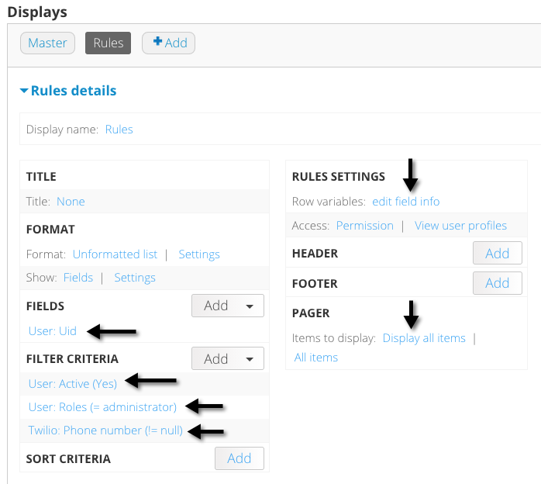Open the User: Uid field
This screenshot has width=541, height=484.
(x=53, y=331)
